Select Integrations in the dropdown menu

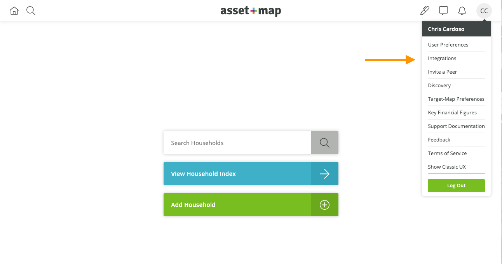coord(442,58)
